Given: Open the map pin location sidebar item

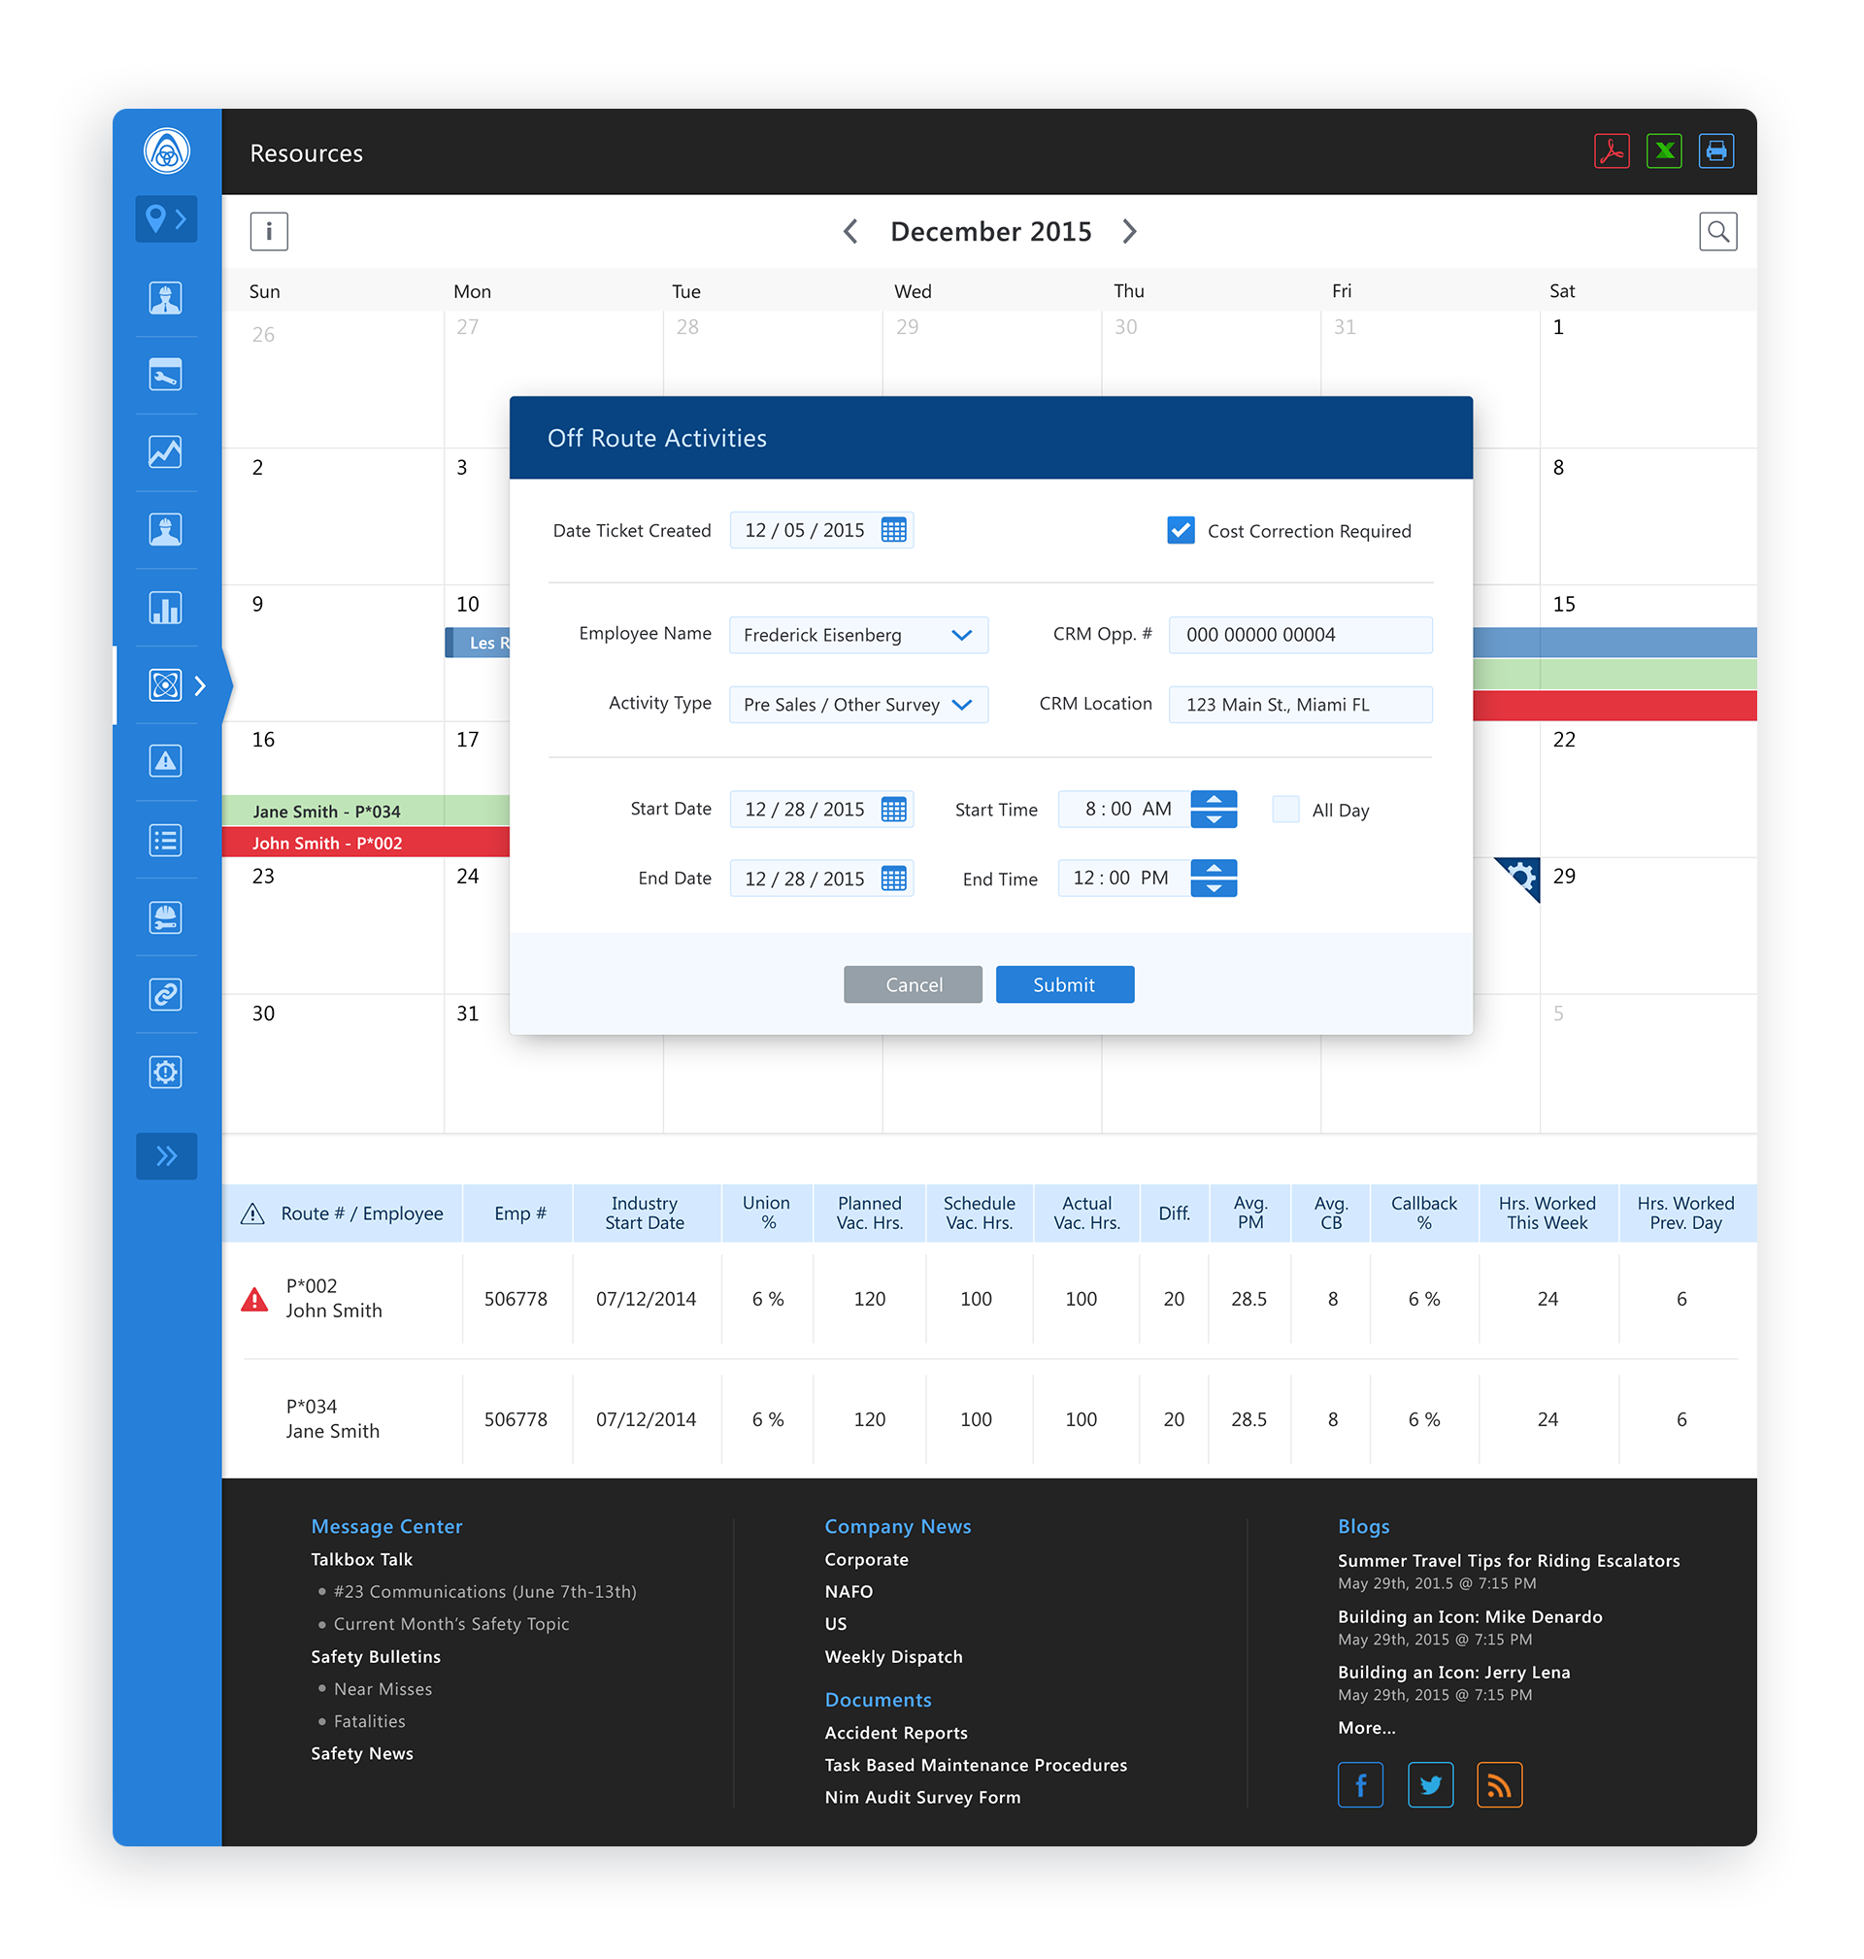Looking at the screenshot, I should 166,218.
